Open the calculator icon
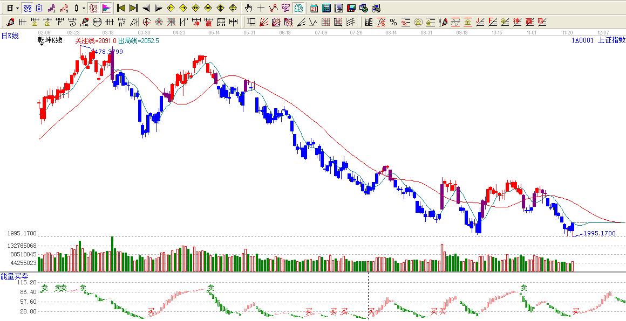626x321 pixels. coord(326,8)
